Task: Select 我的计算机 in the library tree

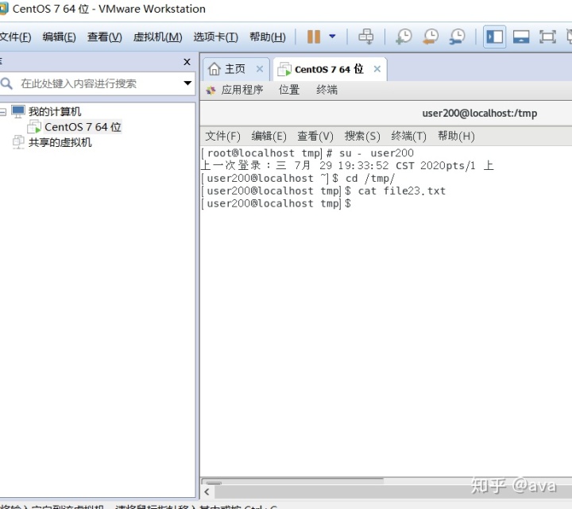Action: pyautogui.click(x=55, y=112)
